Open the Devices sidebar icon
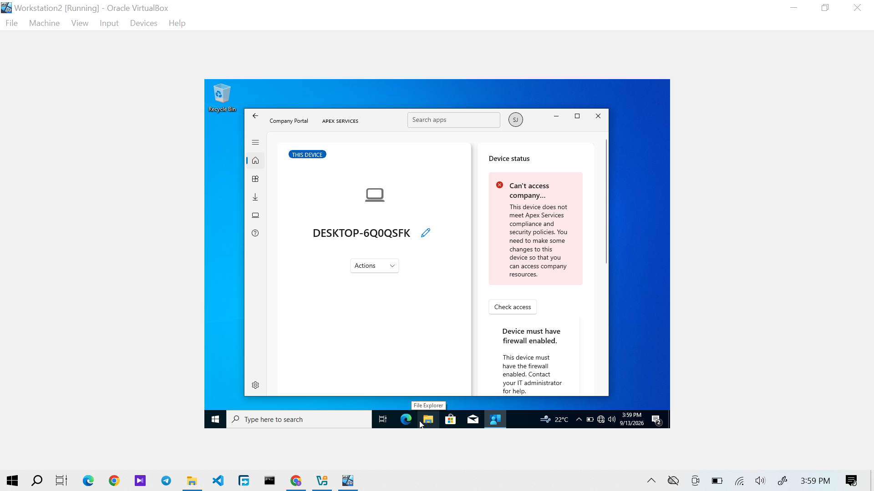The width and height of the screenshot is (874, 491). tap(255, 215)
